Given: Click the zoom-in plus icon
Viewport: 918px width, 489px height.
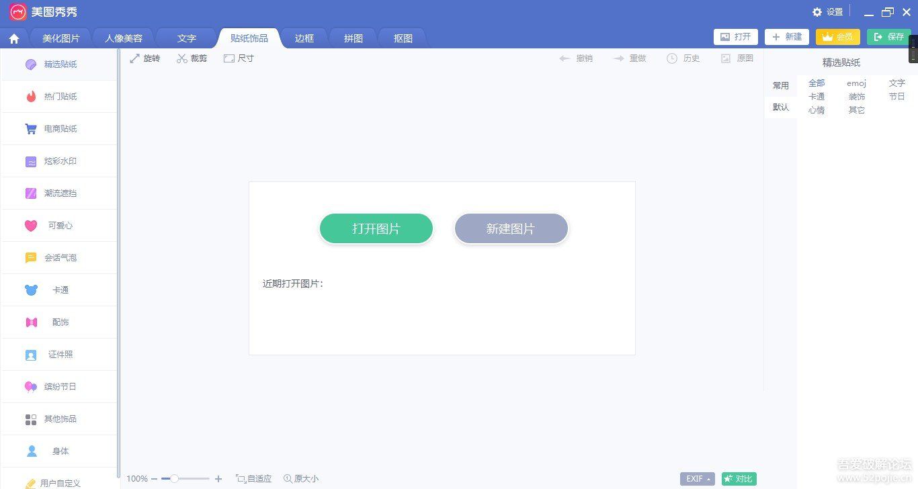Looking at the screenshot, I should [x=218, y=479].
